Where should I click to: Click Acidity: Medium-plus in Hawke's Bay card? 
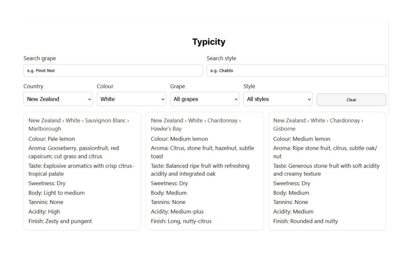click(x=177, y=212)
